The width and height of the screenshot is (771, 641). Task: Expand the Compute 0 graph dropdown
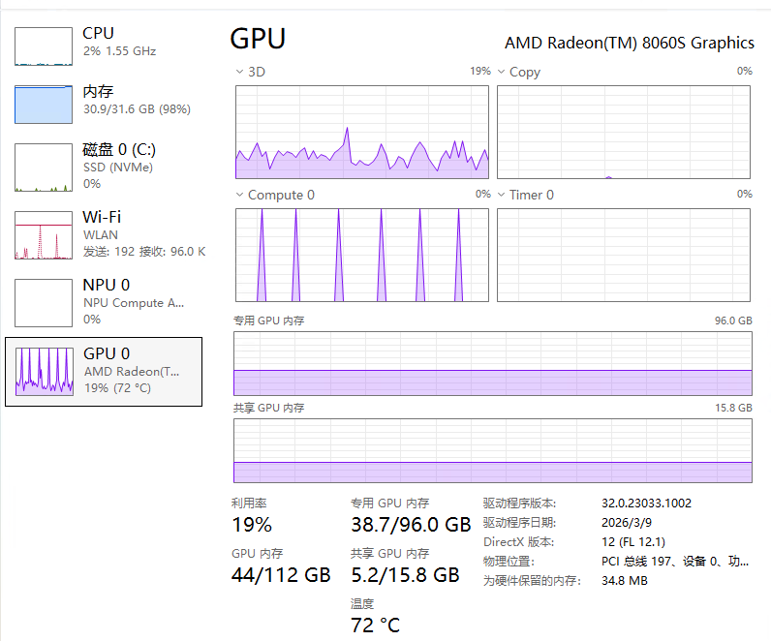point(241,195)
